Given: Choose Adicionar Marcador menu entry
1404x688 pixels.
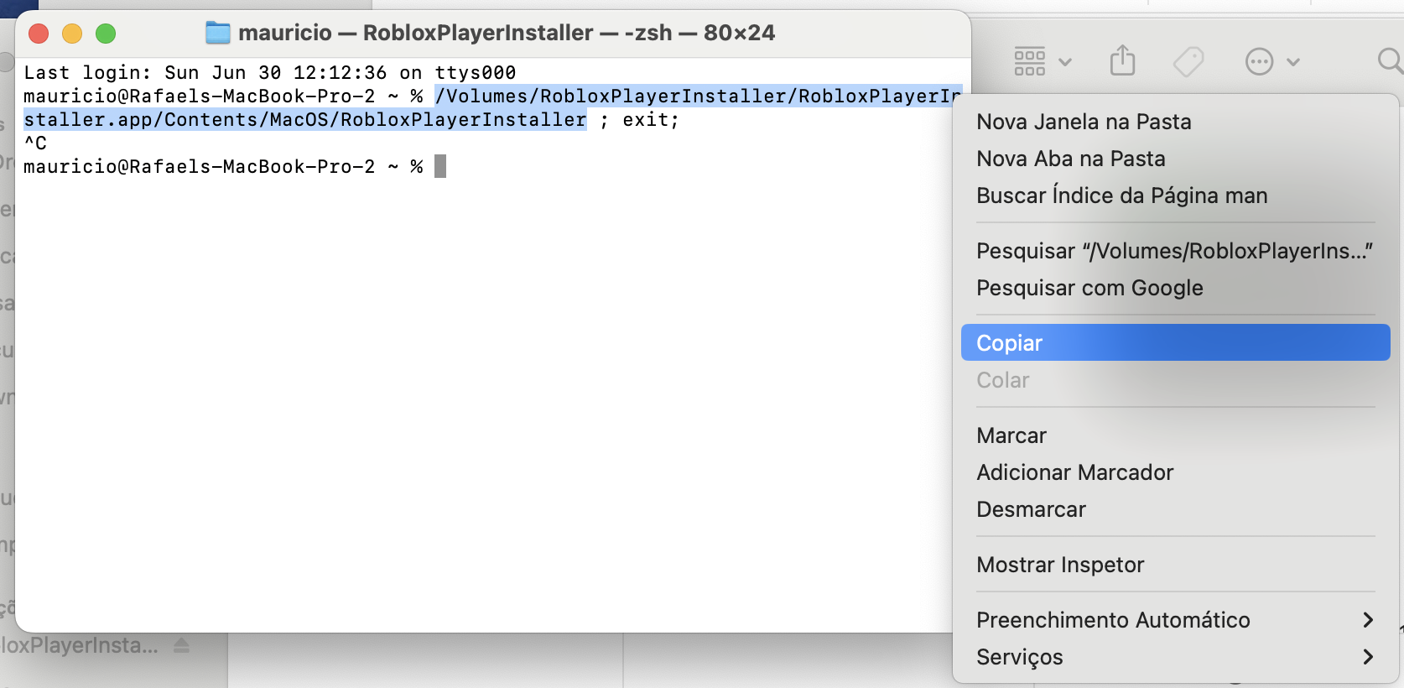Looking at the screenshot, I should [x=1074, y=472].
